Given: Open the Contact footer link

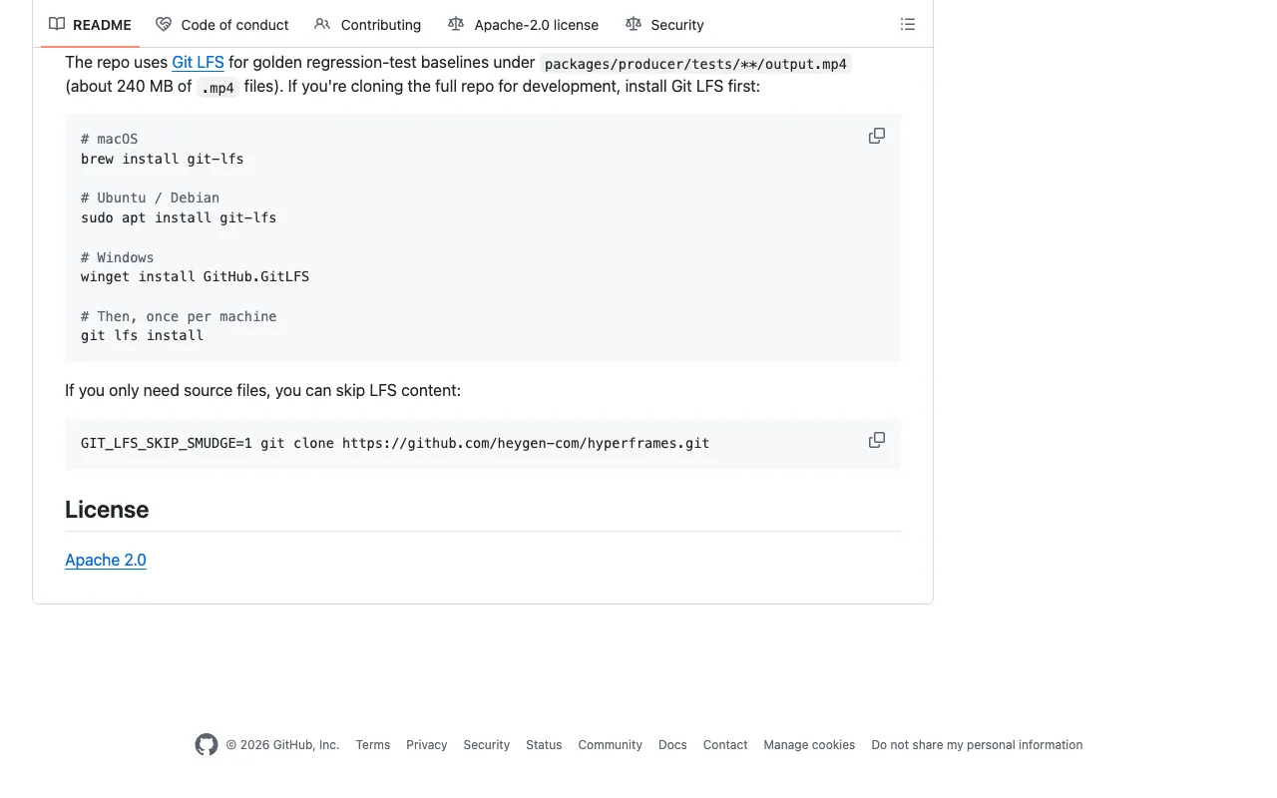Looking at the screenshot, I should [725, 745].
